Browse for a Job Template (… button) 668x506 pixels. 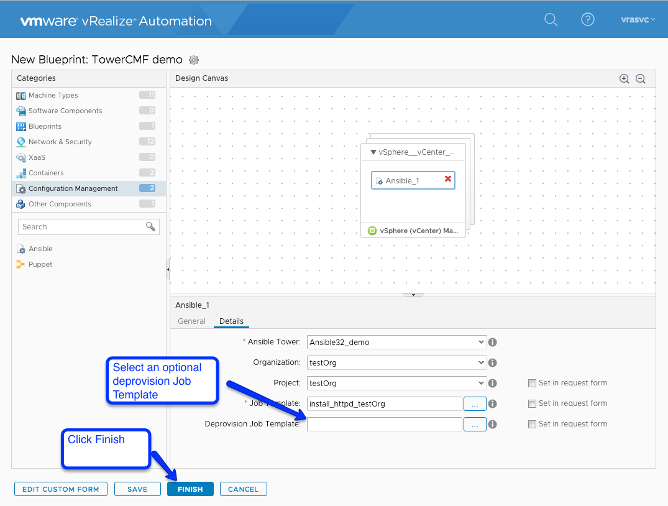475,403
